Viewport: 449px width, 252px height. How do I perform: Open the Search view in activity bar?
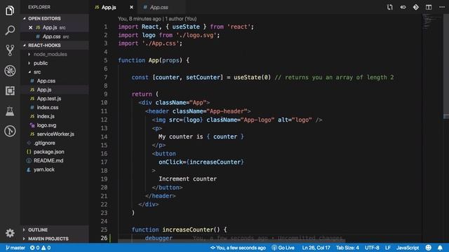[x=10, y=30]
